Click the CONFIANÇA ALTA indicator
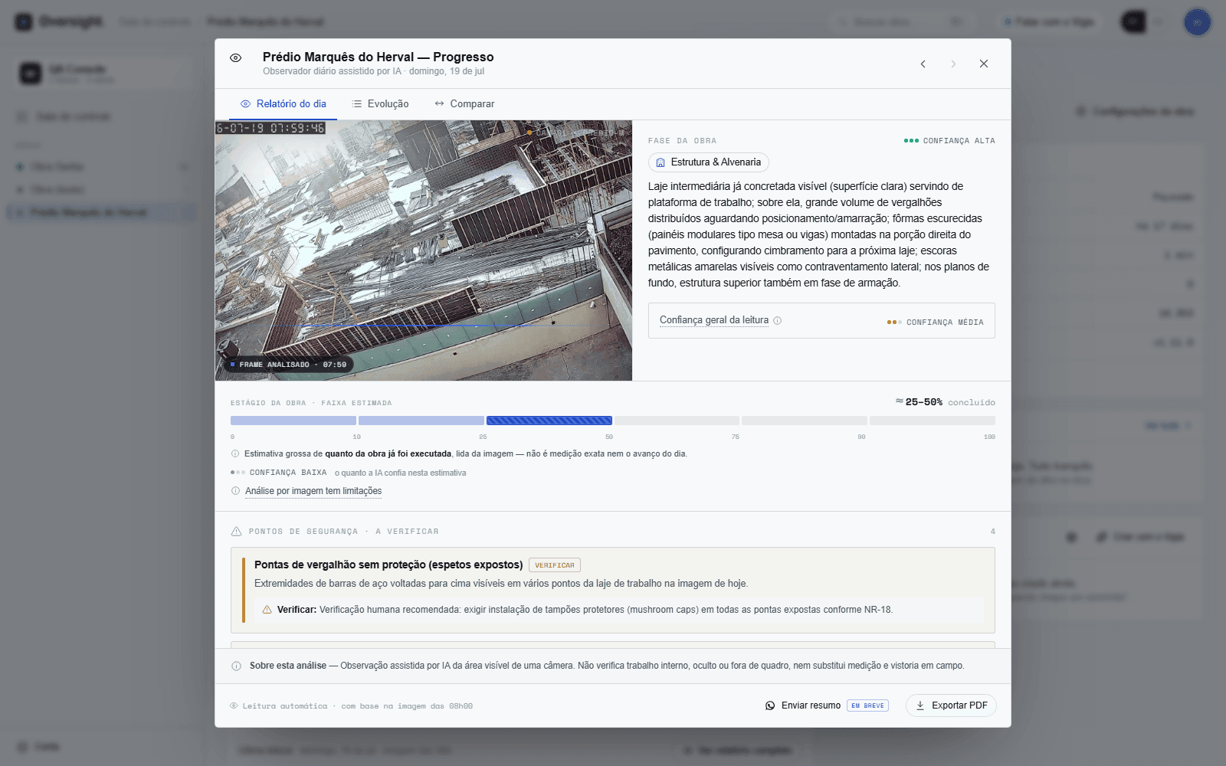1226x766 pixels. tap(949, 141)
